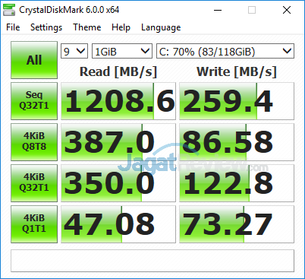Click the Read [MB/s] column header
Screen dimensions: 305x279
[x=118, y=71]
